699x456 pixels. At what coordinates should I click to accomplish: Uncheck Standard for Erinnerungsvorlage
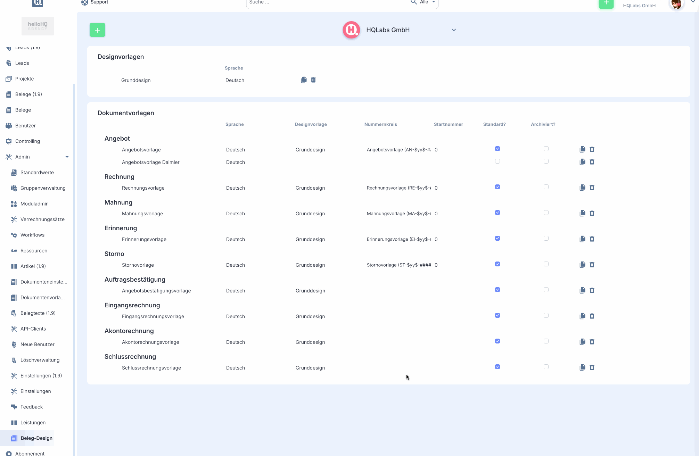(497, 238)
